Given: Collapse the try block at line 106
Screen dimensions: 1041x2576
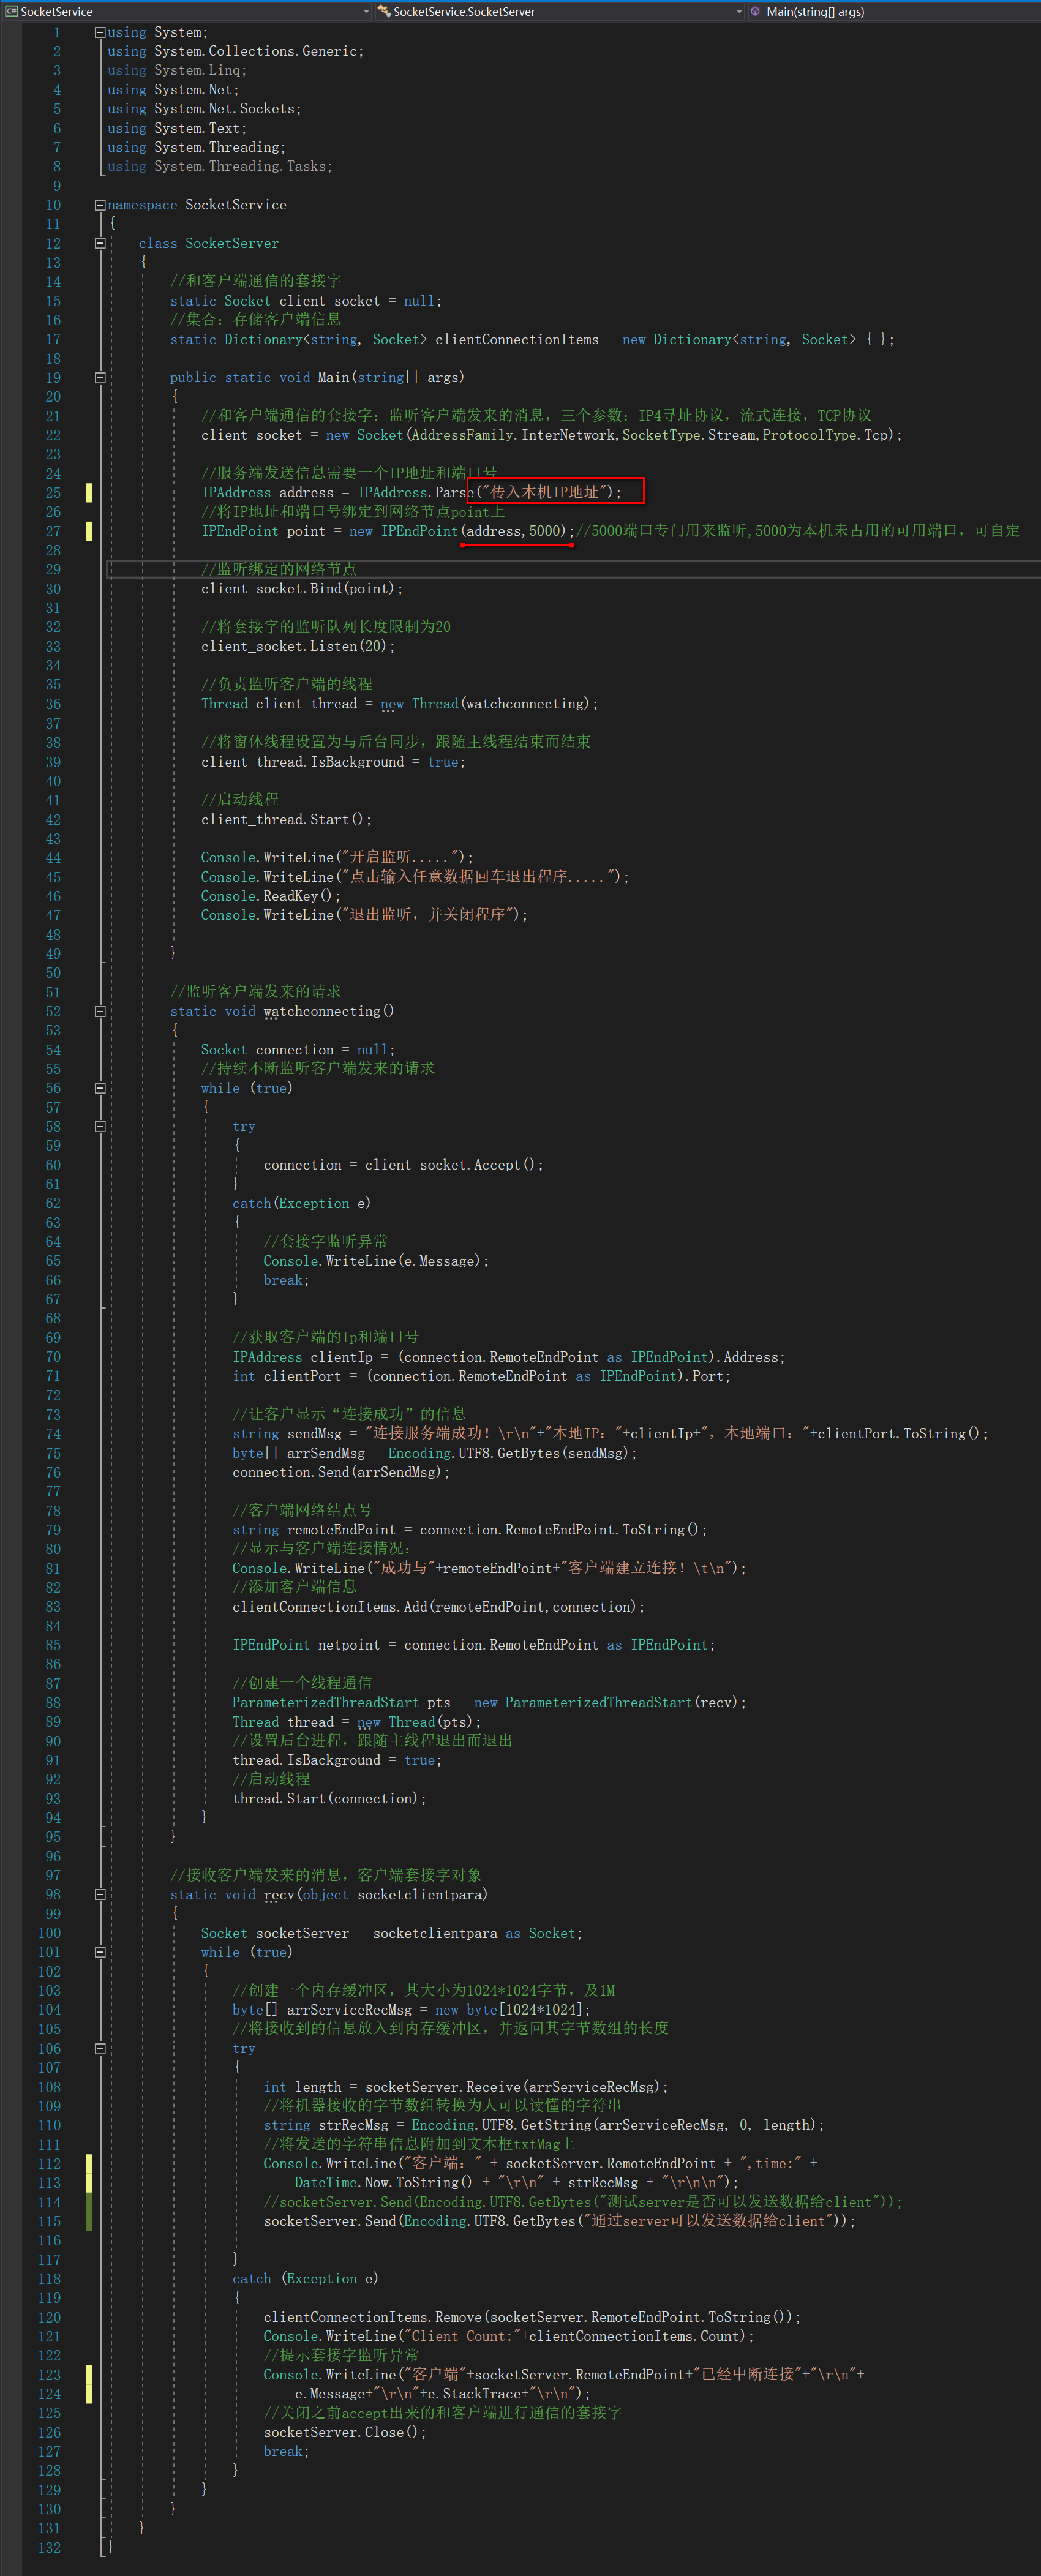Looking at the screenshot, I should tap(100, 2048).
